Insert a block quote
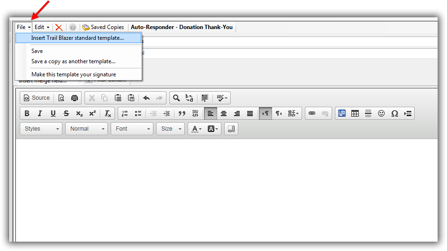The width and height of the screenshot is (447, 251). [182, 113]
